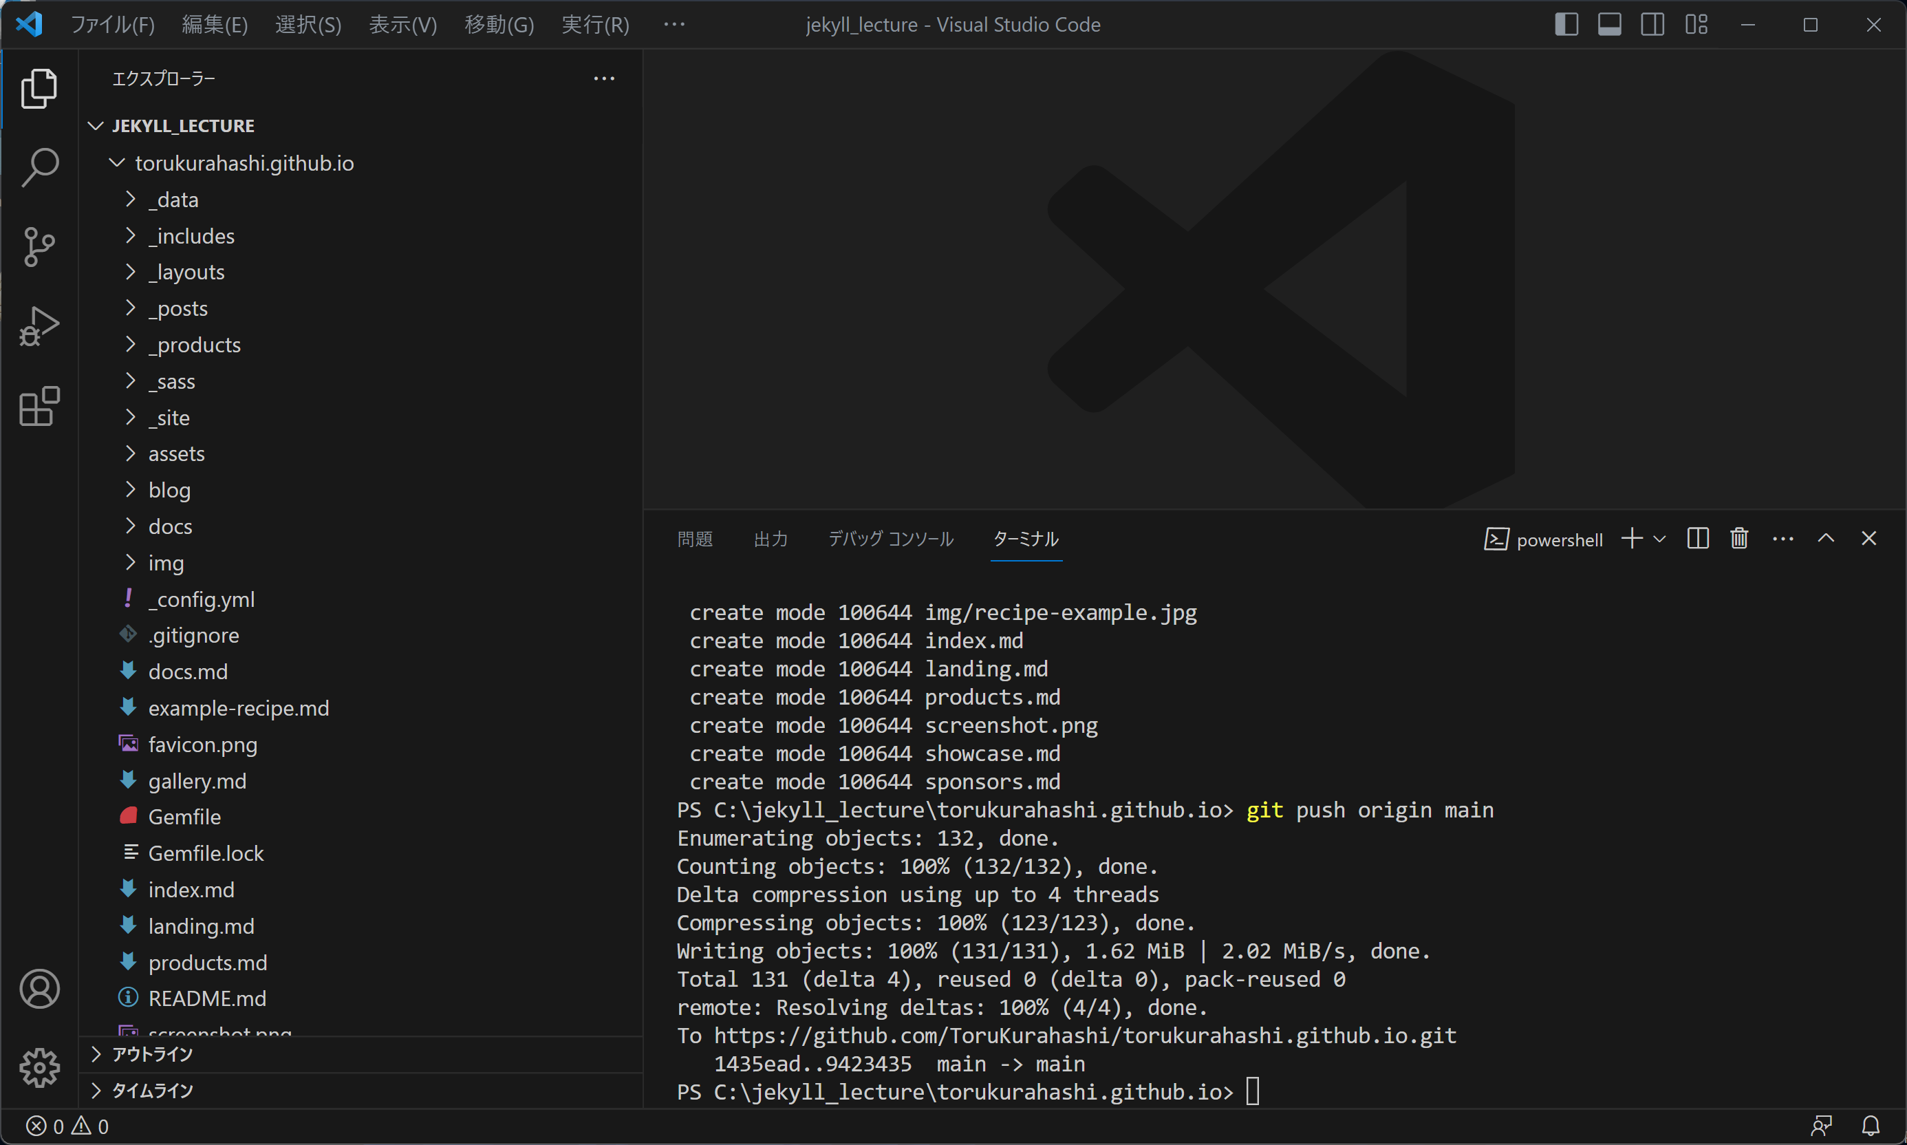Open the Manage settings gear
1907x1145 pixels.
click(x=39, y=1068)
